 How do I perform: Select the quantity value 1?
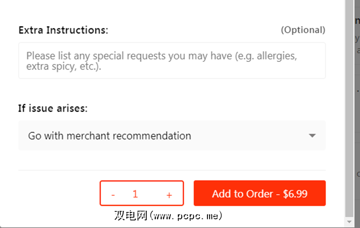point(135,194)
